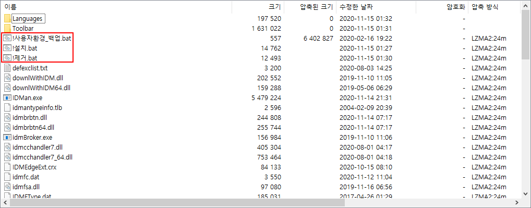Click the vertical scrollbar thumb
Screen dimensions: 531x208
(526, 34)
